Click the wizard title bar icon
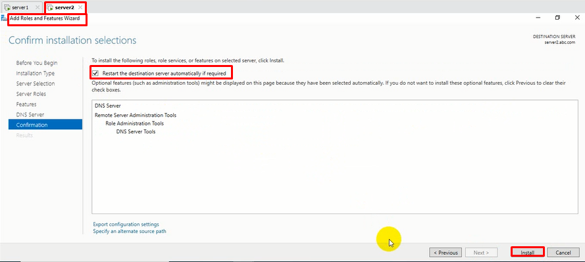This screenshot has height=262, width=585. (4, 18)
